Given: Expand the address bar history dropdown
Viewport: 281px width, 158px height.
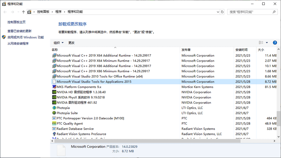Looking at the screenshot, I should point(218,12).
